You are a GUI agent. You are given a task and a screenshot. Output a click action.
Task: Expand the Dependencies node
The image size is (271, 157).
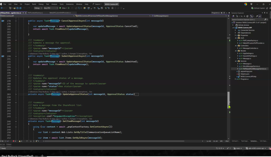[235, 33]
